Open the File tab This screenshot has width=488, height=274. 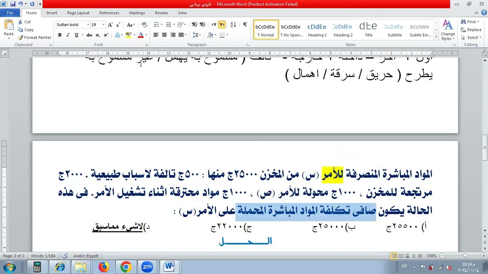coord(10,13)
